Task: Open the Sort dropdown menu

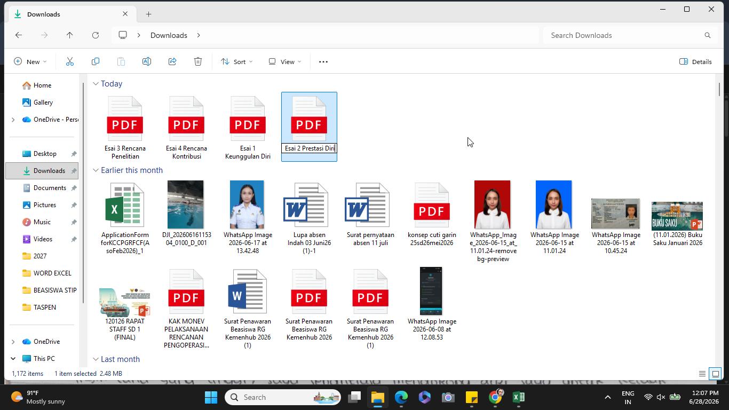Action: click(236, 61)
